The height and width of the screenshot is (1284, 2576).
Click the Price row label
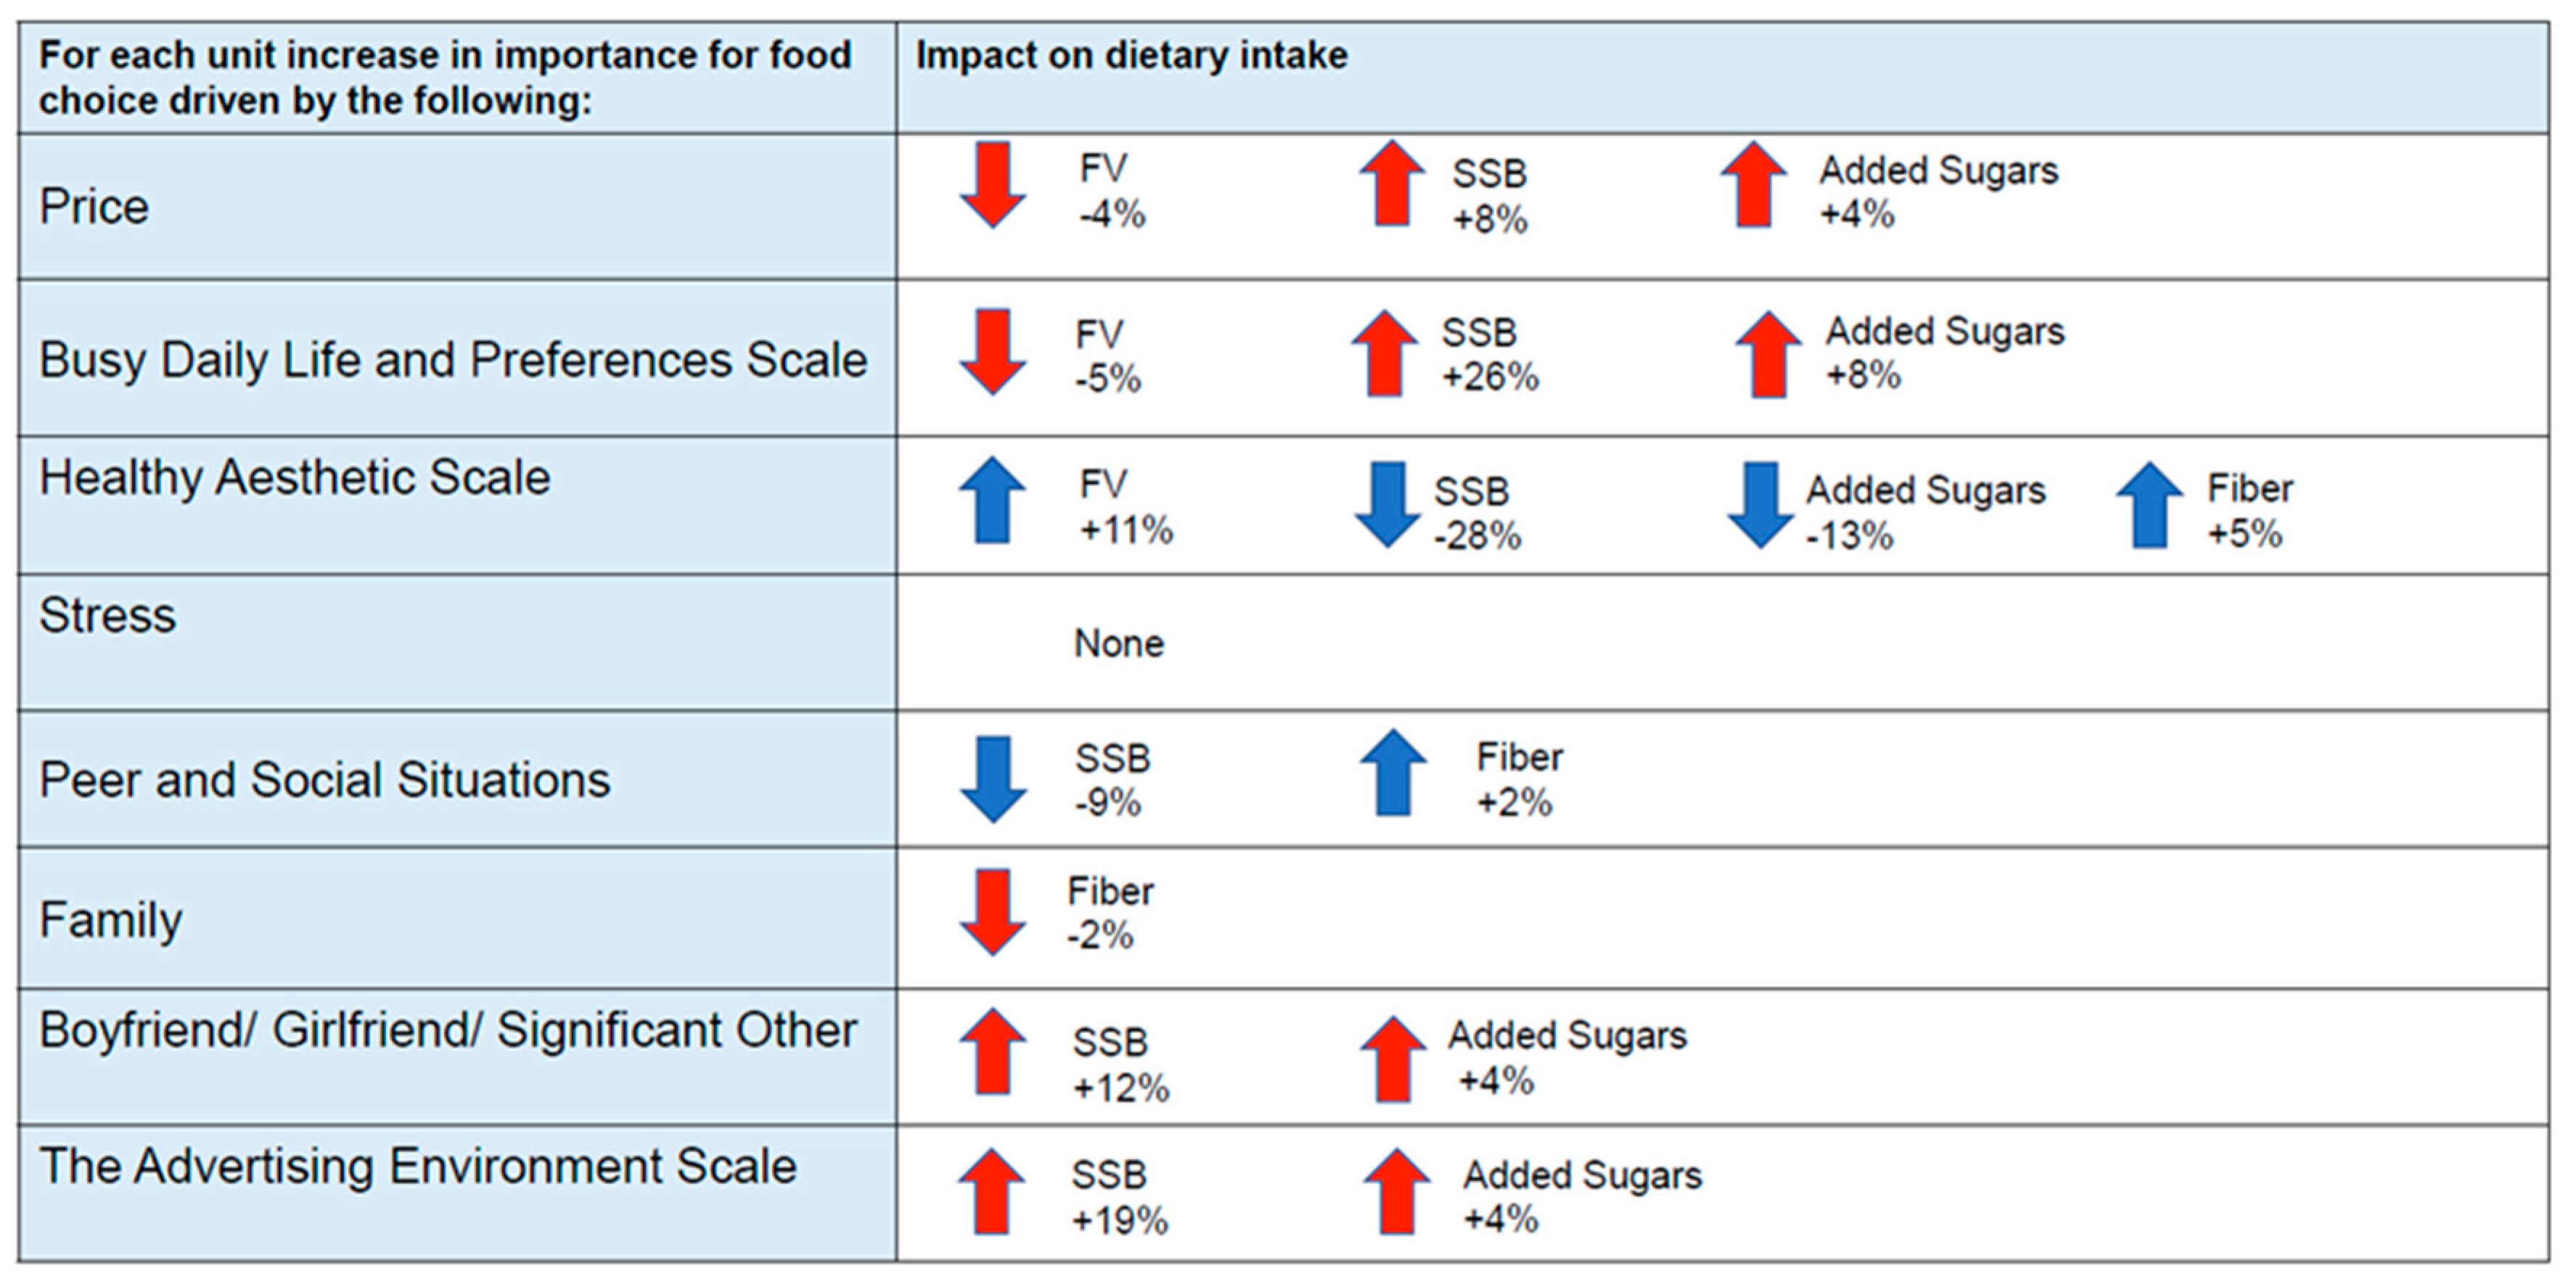pos(94,207)
